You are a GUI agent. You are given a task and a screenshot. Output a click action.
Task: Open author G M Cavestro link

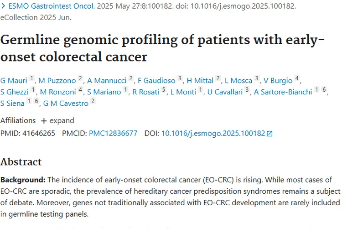point(66,103)
